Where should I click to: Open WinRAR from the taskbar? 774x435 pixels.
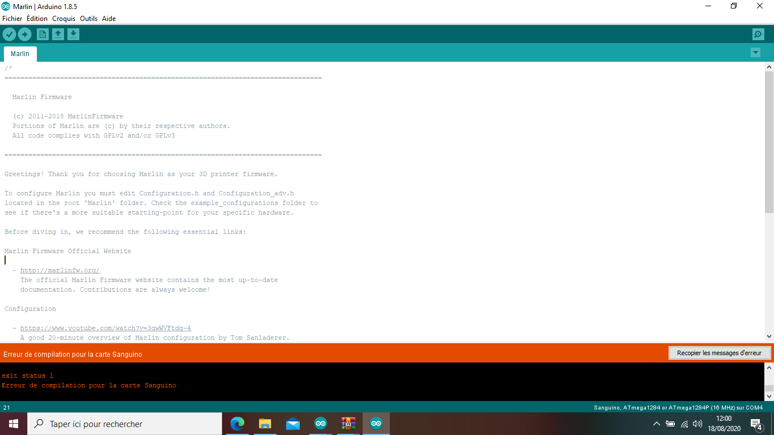[348, 424]
